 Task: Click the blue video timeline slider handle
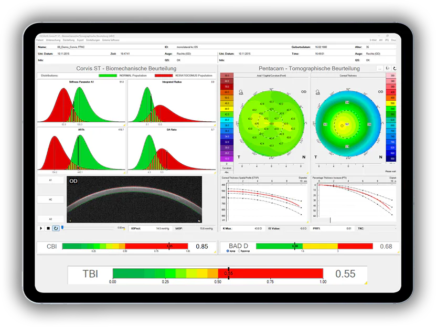click(x=62, y=227)
